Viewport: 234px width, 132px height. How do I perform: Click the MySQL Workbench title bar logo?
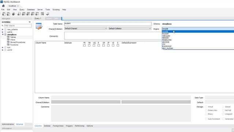(x=1, y=2)
